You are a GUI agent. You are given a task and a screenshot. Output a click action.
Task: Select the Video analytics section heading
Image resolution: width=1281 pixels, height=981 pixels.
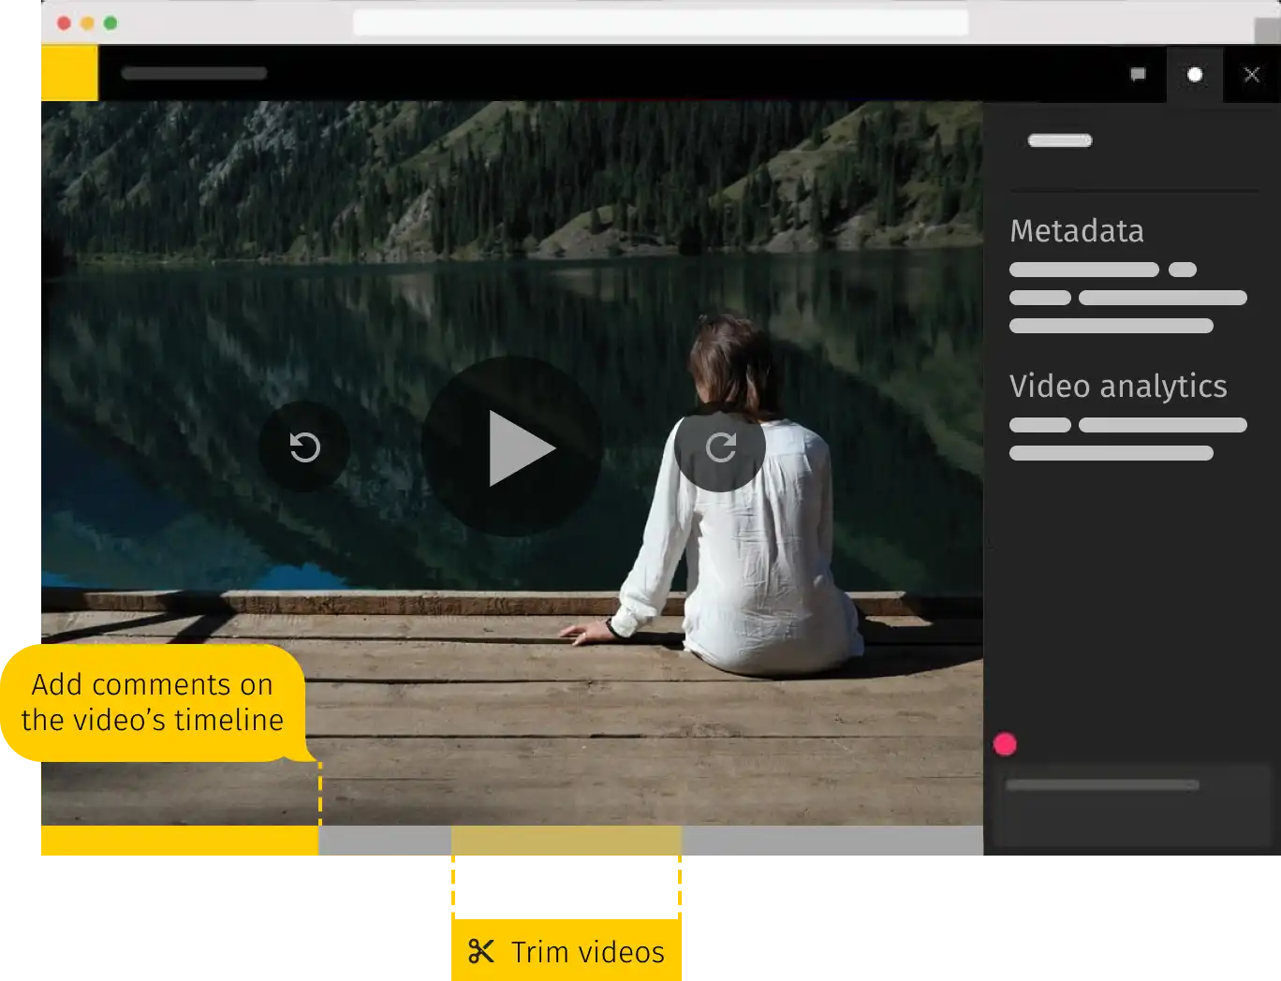(1118, 387)
